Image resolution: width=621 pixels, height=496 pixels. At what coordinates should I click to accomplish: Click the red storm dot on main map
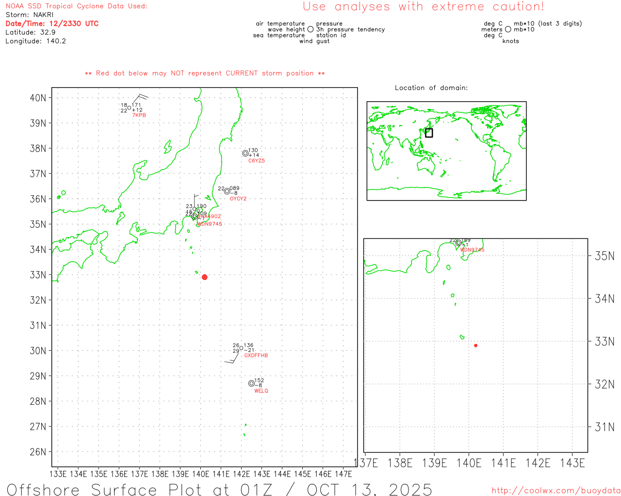205,277
